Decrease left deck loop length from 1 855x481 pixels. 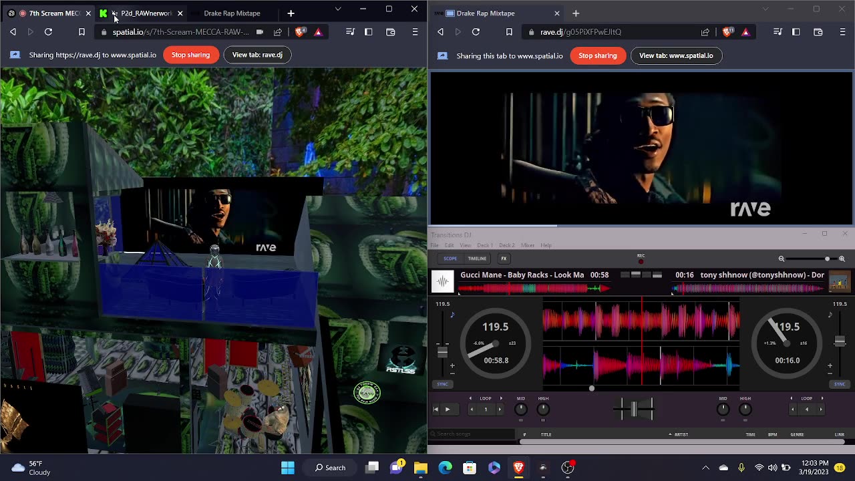click(x=472, y=409)
